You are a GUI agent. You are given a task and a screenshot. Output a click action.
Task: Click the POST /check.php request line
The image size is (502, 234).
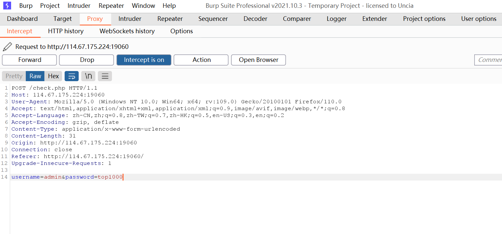pyautogui.click(x=55, y=88)
